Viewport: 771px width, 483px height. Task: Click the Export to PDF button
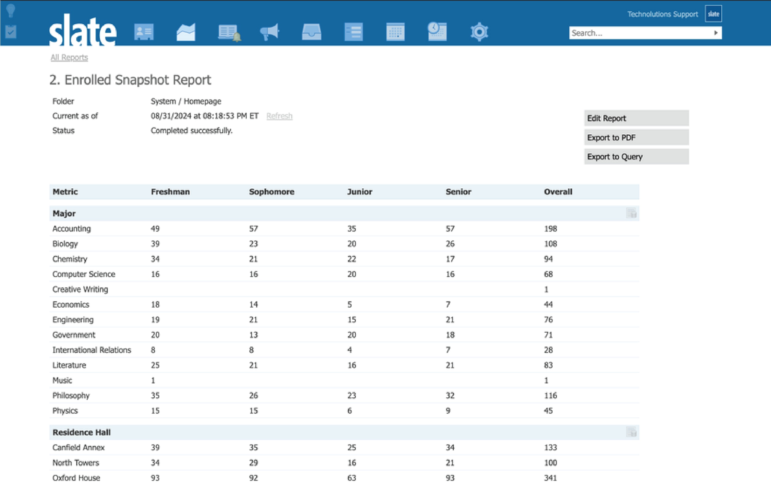click(636, 137)
